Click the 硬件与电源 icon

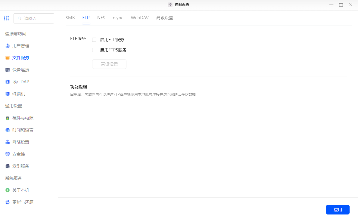[8, 118]
